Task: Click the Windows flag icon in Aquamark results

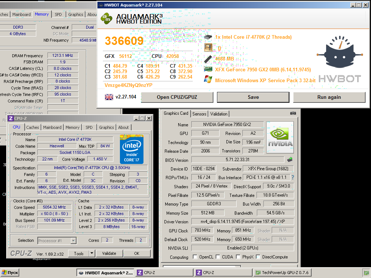Action: point(208,79)
